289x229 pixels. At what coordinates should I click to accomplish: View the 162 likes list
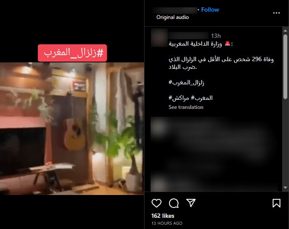click(x=163, y=216)
